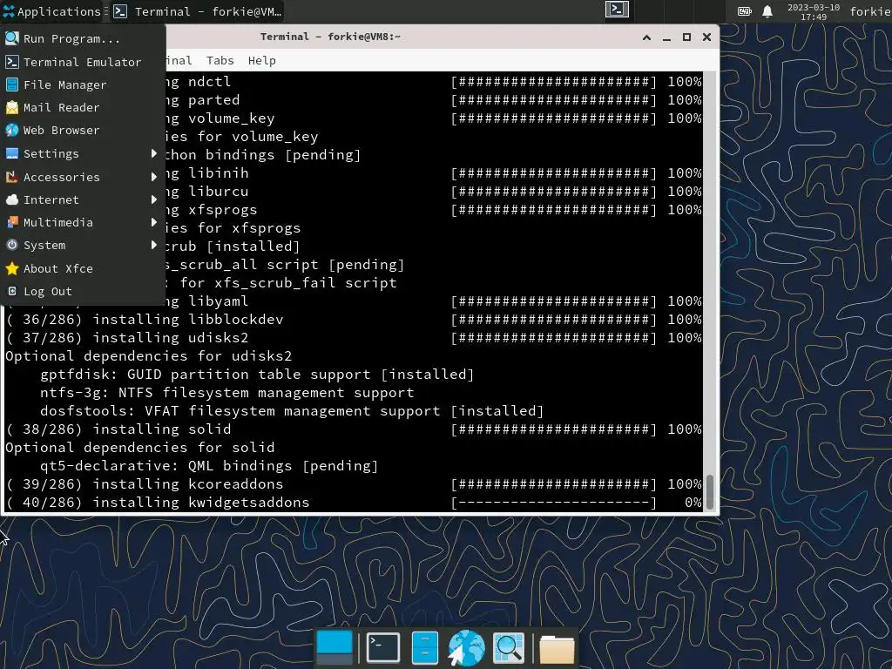This screenshot has width=892, height=669.
Task: Click the Terminal Emulator menu icon
Action: point(12,62)
